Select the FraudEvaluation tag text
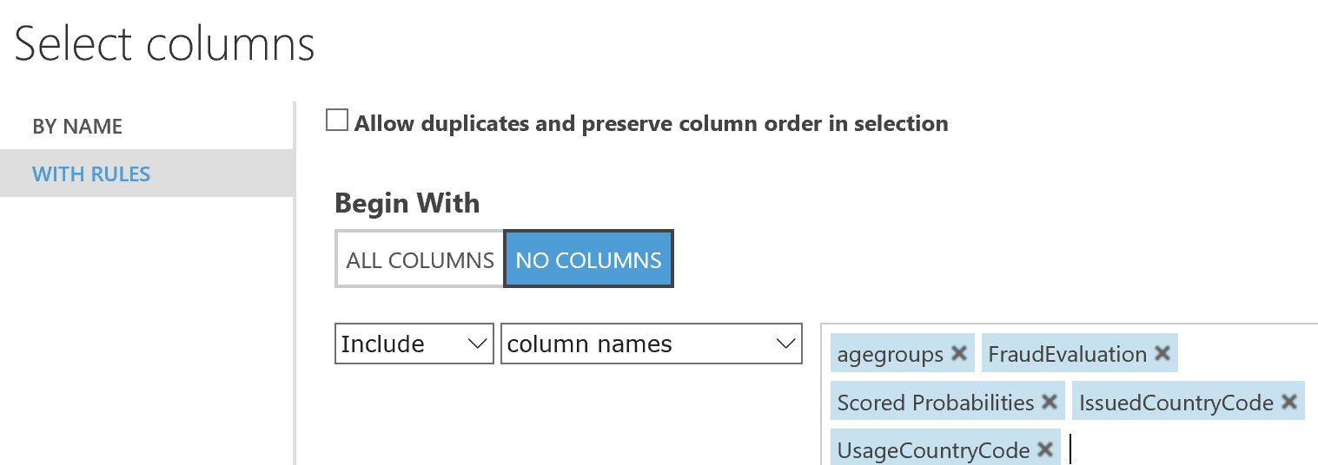Image resolution: width=1318 pixels, height=465 pixels. pyautogui.click(x=1067, y=355)
